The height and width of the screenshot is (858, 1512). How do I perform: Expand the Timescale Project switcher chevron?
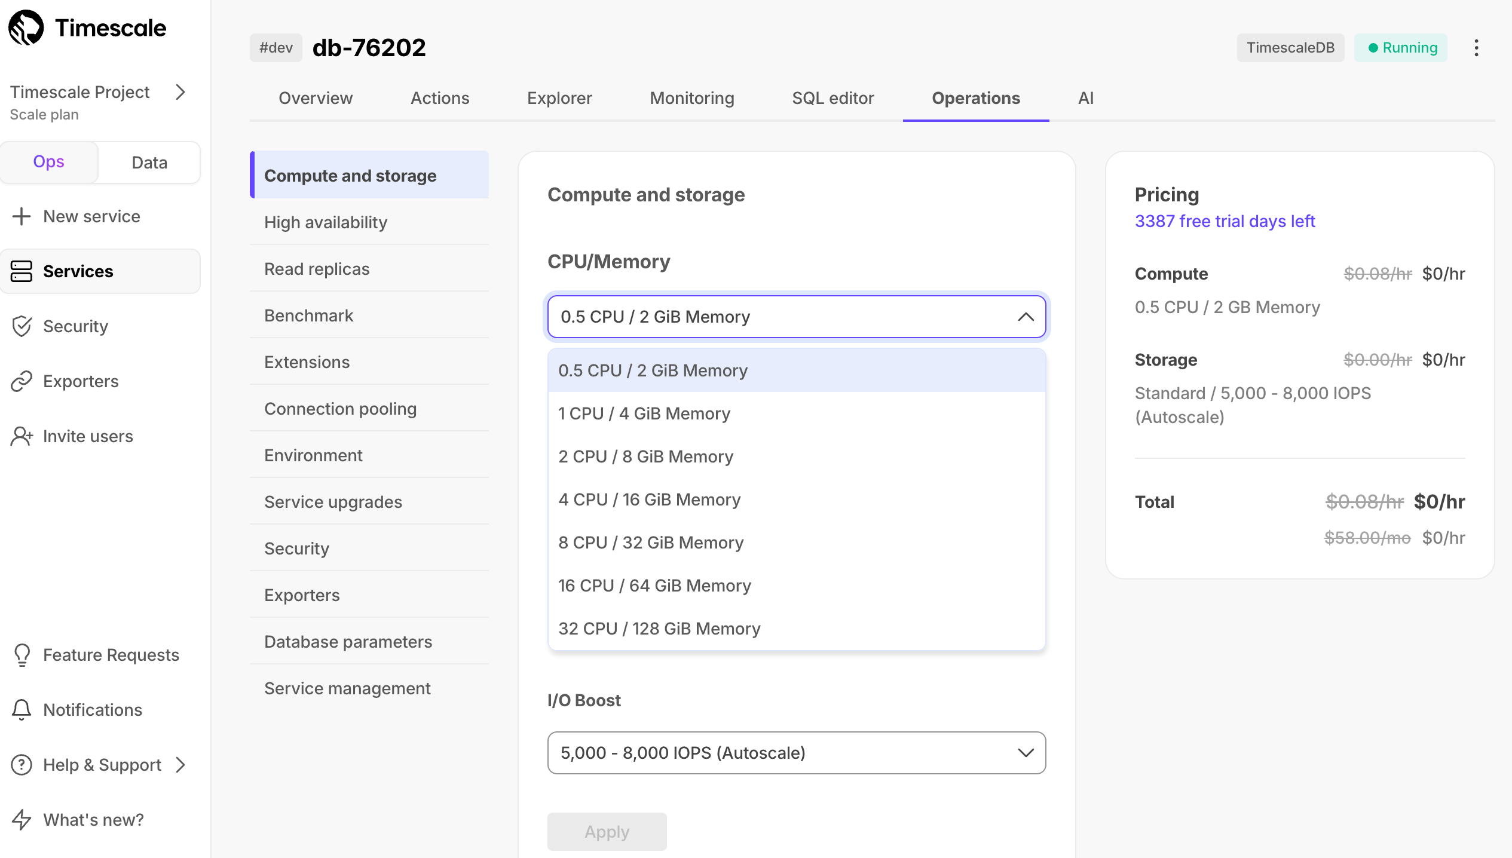point(180,92)
